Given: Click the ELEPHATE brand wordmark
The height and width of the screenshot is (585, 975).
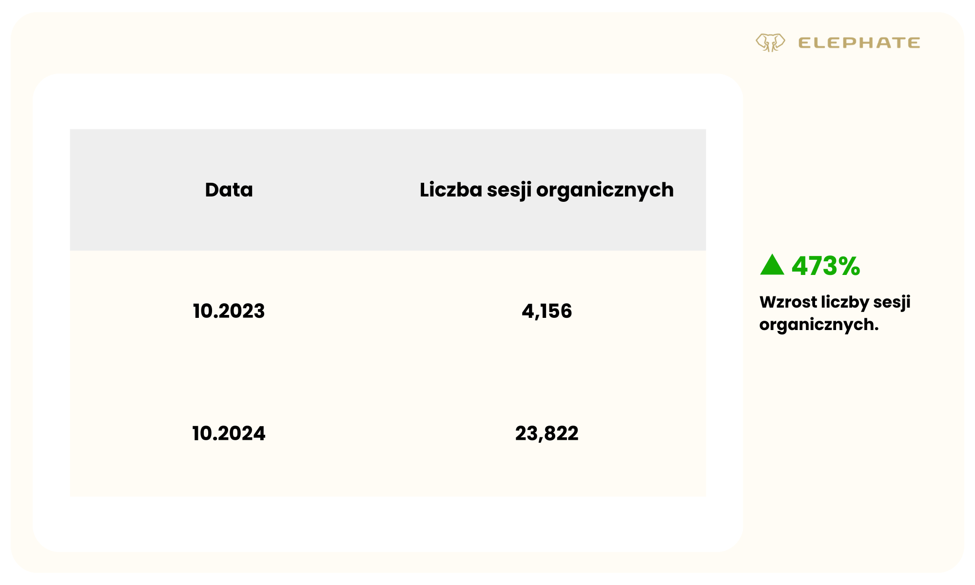Looking at the screenshot, I should click(x=859, y=43).
